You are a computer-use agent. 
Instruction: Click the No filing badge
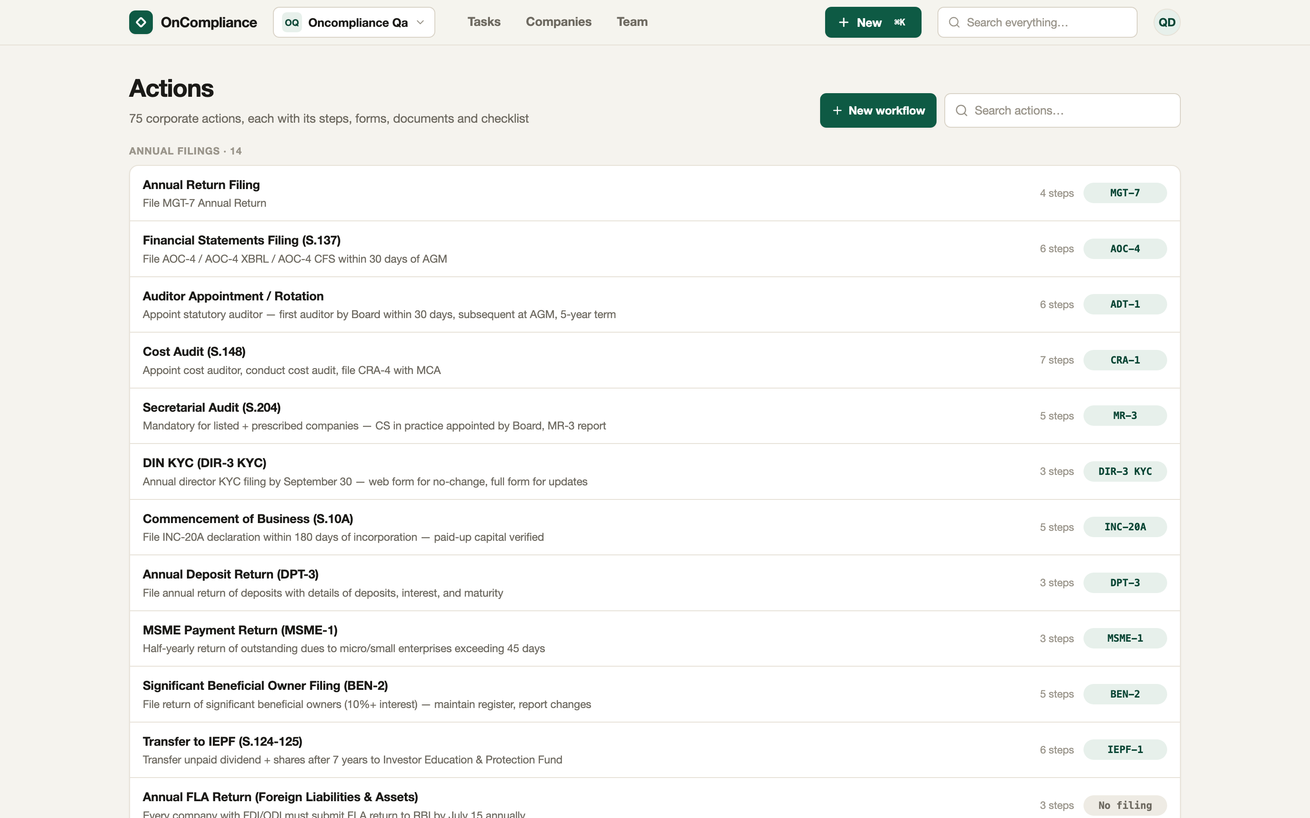[1125, 806]
